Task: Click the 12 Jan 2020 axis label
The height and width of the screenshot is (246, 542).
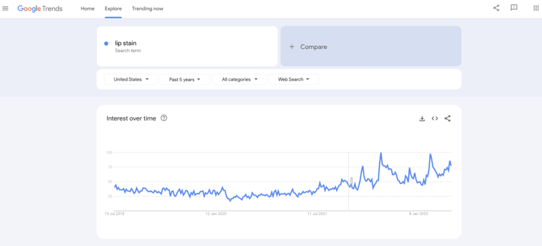Action: 215,214
